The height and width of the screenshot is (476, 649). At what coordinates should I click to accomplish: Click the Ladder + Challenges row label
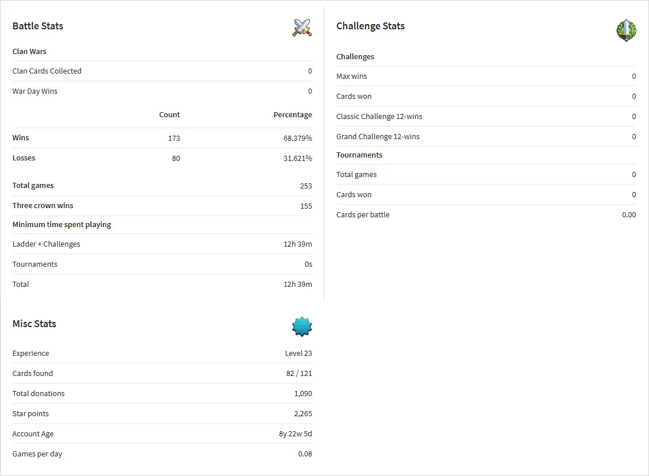pyautogui.click(x=47, y=244)
